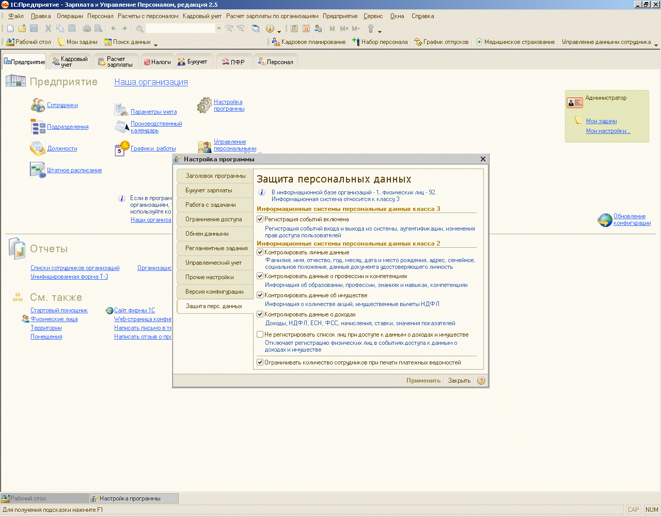Viewport: 661px width, 517px height.
Task: Select Обмен данными settings tab
Action: point(215,234)
